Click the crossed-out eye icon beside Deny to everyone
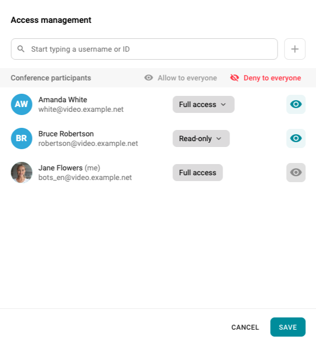The height and width of the screenshot is (343, 316). (234, 78)
